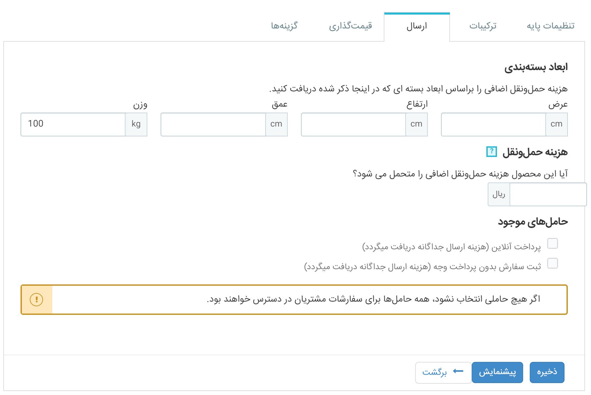Open the ترکیبات tab

pos(483,26)
